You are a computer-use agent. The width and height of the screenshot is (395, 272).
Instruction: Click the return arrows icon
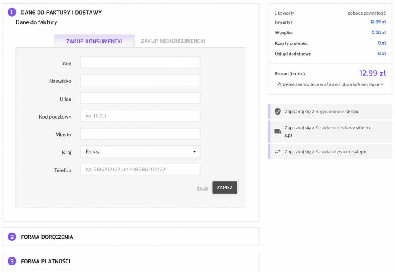point(278,152)
